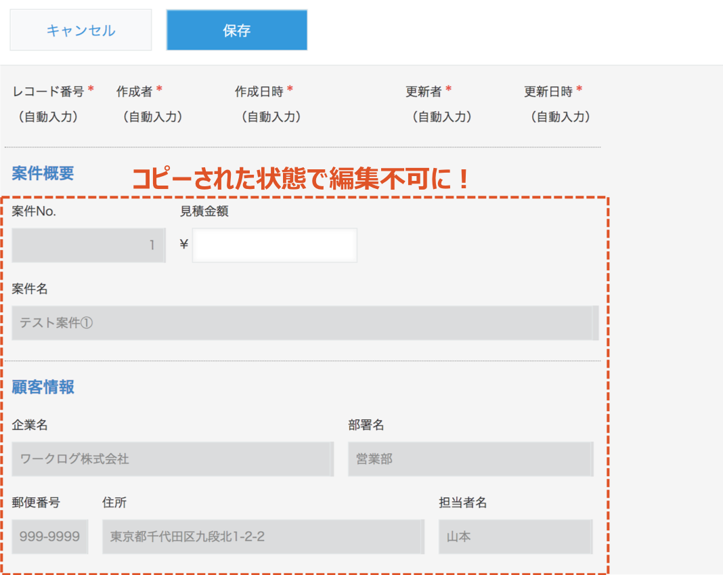This screenshot has width=723, height=575.
Task: Click the 企業名 field with ワークログ株式会社
Action: [x=172, y=459]
